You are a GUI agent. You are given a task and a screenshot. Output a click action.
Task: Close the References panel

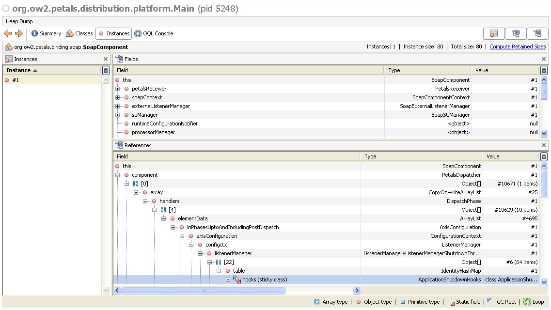click(x=544, y=145)
